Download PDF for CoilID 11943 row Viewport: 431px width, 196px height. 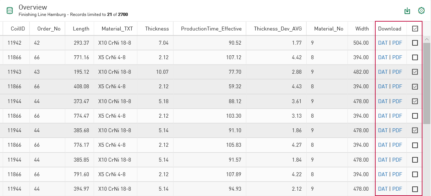pos(397,72)
